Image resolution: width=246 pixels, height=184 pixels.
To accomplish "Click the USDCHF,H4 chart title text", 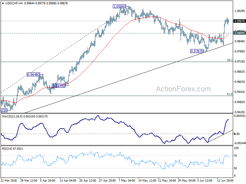I will [x=14, y=3].
